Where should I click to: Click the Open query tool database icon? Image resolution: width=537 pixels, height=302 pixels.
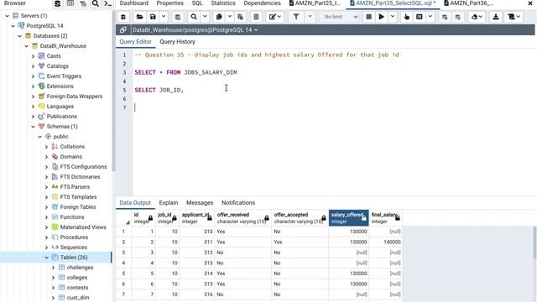coord(123,17)
